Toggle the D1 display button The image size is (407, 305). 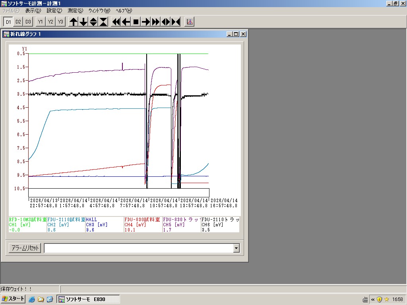[8, 22]
